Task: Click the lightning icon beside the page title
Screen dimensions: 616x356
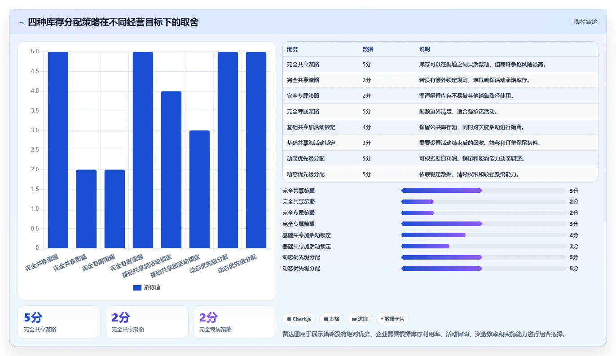Action: coord(21,22)
